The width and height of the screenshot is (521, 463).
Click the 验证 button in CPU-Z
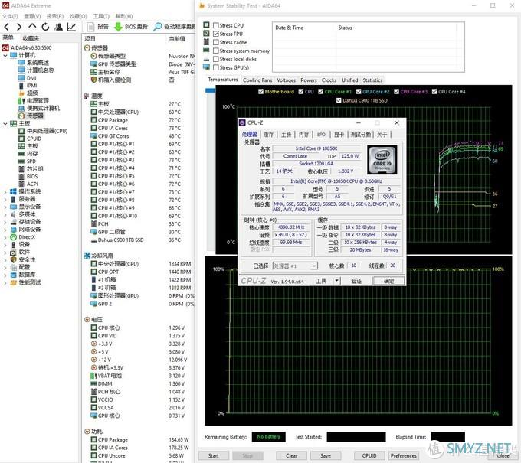(356, 281)
